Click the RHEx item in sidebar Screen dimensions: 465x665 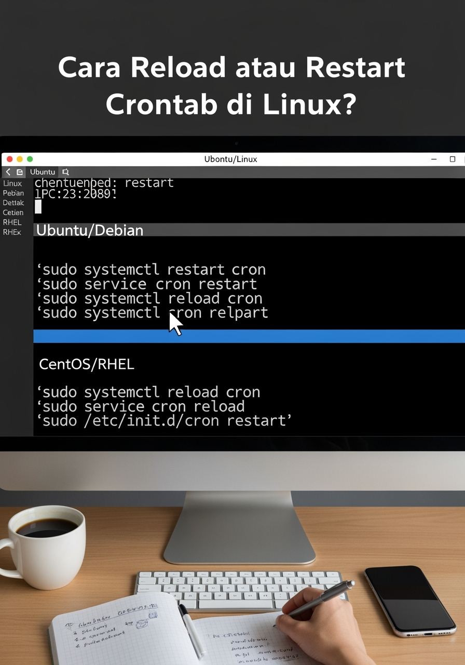point(12,232)
